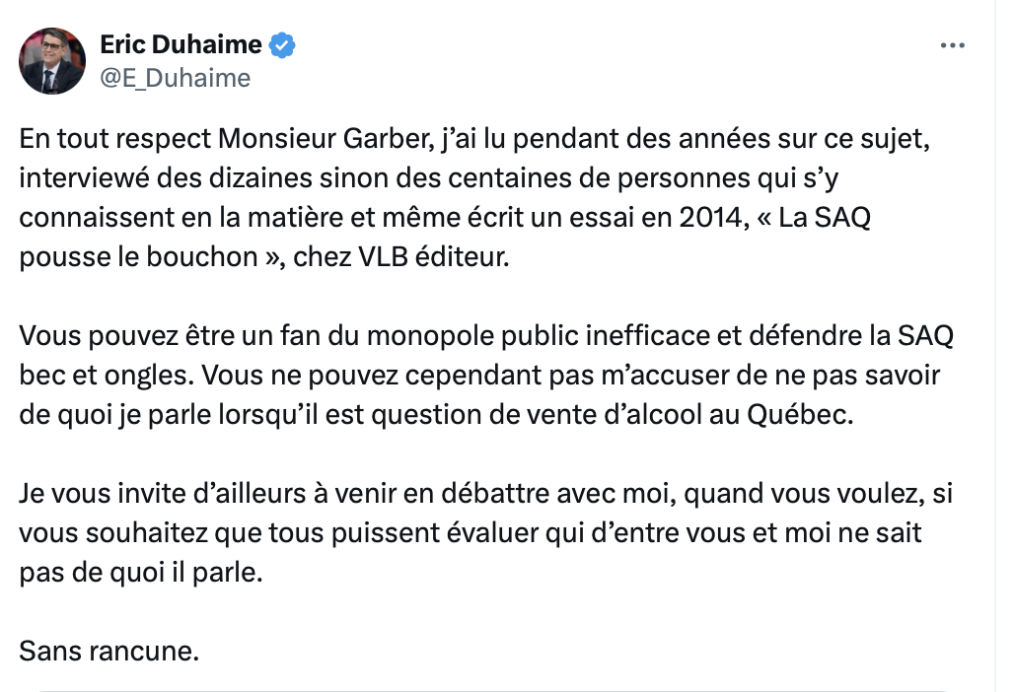Click "VLB éditeur" in first paragraph
This screenshot has width=1014, height=692.
click(433, 256)
